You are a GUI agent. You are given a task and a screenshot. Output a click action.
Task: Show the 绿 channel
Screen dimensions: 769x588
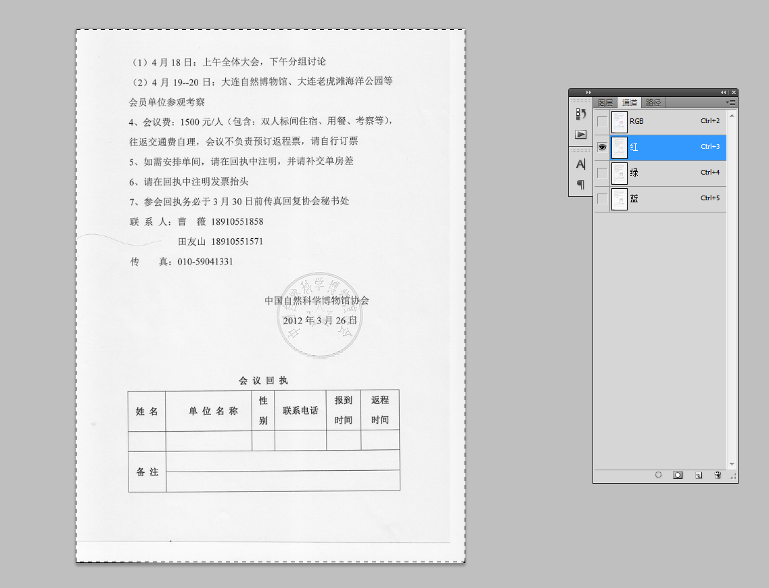(602, 173)
